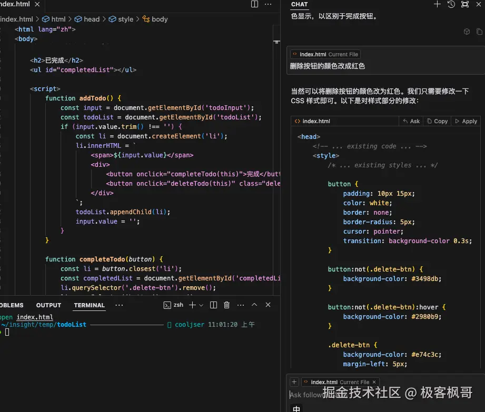Click the editor minimap scrollbar
The width and height of the screenshot is (485, 412).
(276, 160)
